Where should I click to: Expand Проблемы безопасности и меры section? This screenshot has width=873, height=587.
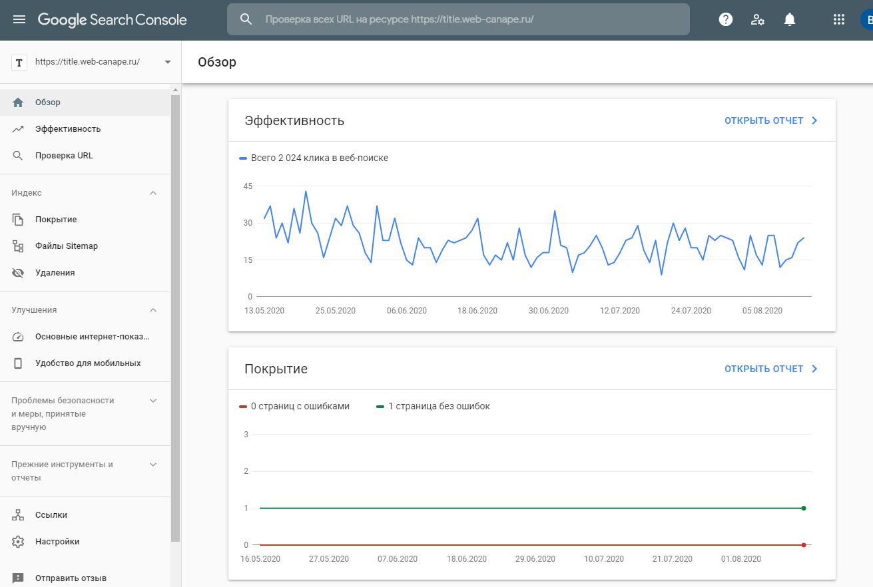(x=153, y=401)
